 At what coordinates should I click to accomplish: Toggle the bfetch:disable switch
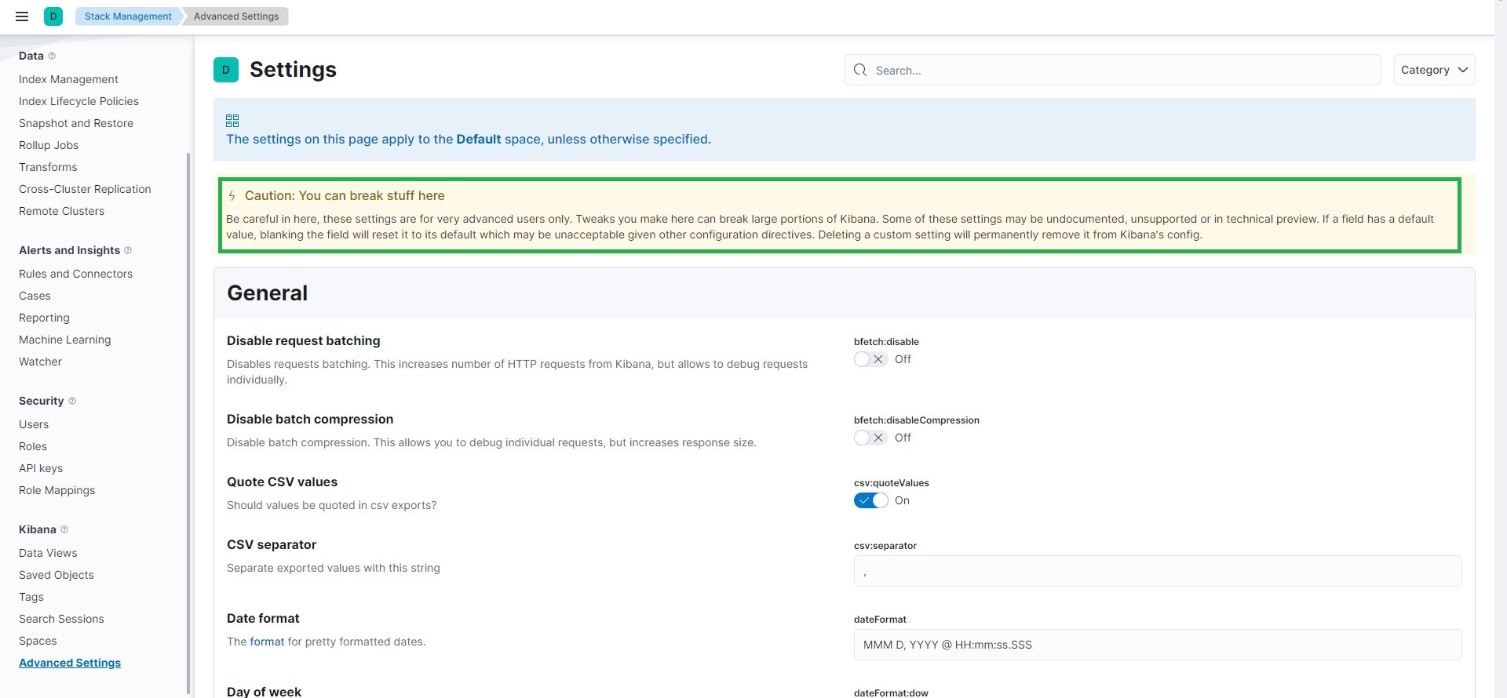(x=870, y=359)
